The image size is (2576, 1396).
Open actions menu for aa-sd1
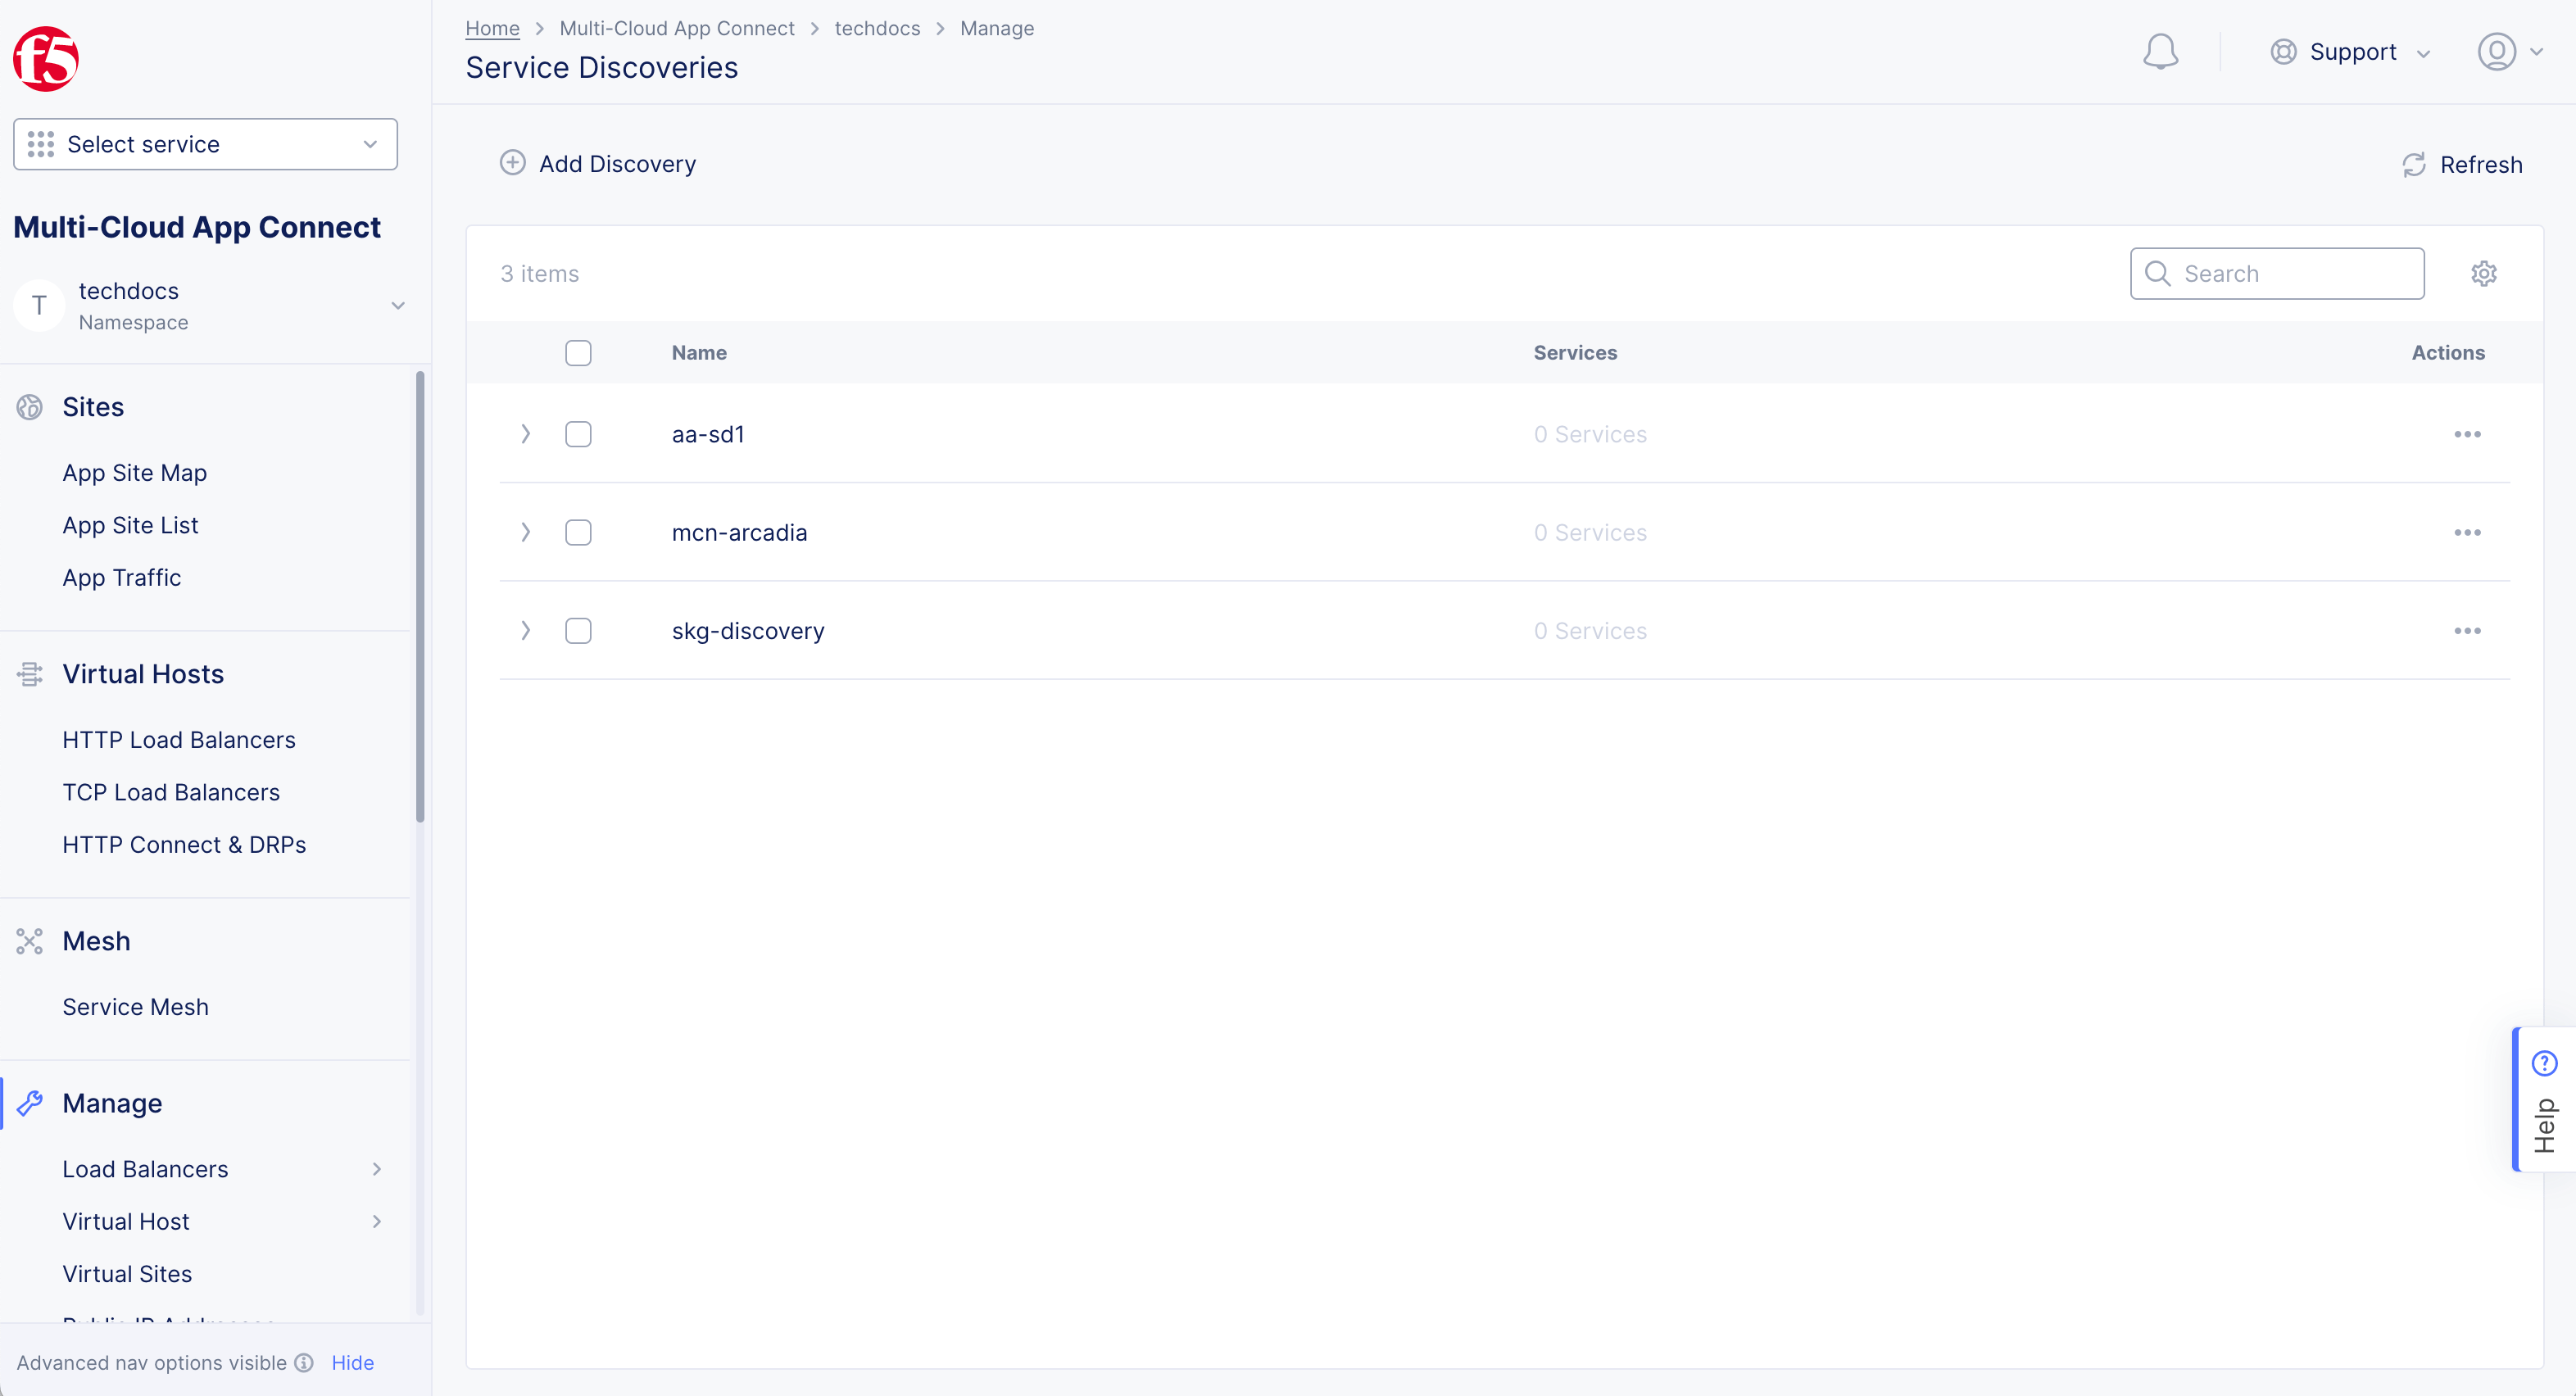[x=2467, y=434]
